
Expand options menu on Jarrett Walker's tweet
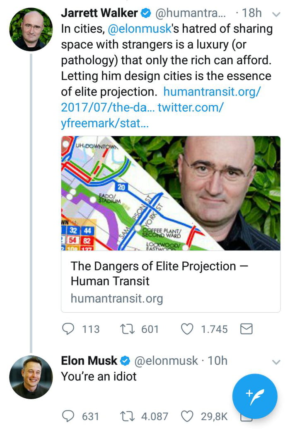pyautogui.click(x=276, y=14)
